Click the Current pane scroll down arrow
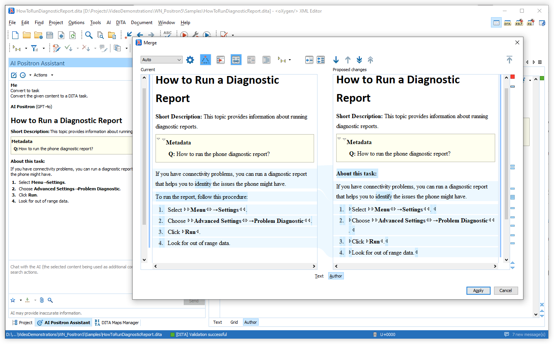 tap(144, 260)
